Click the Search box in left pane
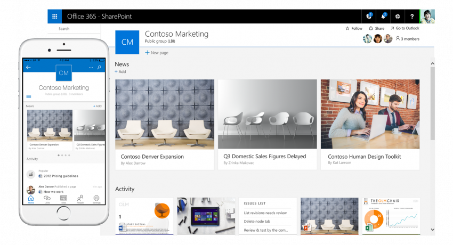 pyautogui.click(x=74, y=29)
